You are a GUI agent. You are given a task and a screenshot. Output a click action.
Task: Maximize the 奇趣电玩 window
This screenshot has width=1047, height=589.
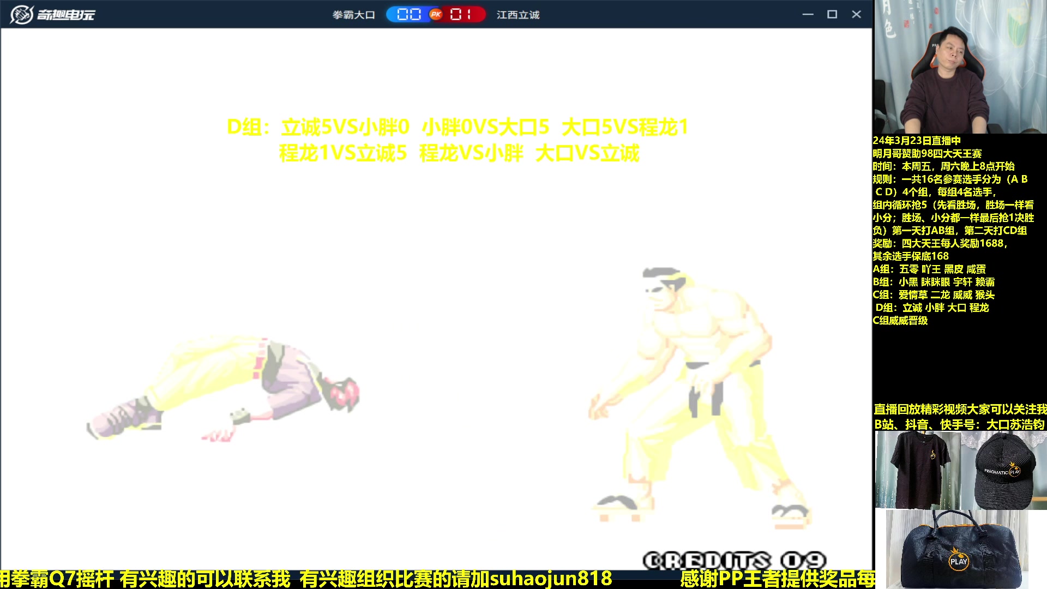pyautogui.click(x=832, y=14)
